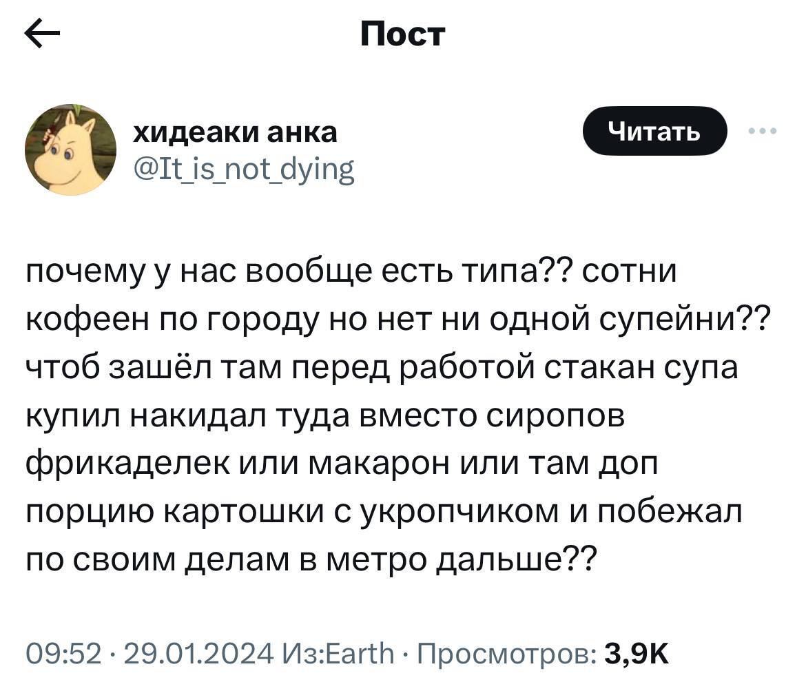The image size is (806, 691).
Task: Click the 3,9K views number
Action: [x=636, y=651]
